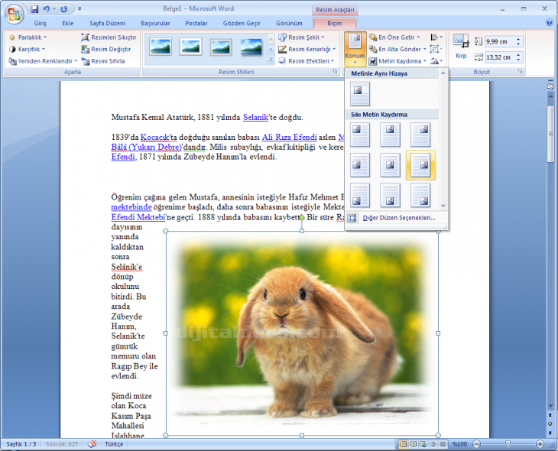The image size is (558, 451).
Task: Open the En Alta Gönder dropdown
Action: pyautogui.click(x=397, y=49)
